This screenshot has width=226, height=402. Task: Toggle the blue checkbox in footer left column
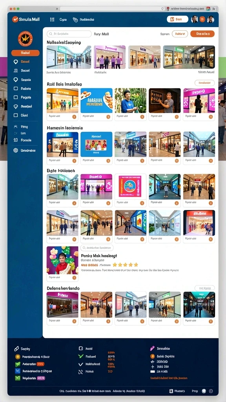click(18, 371)
